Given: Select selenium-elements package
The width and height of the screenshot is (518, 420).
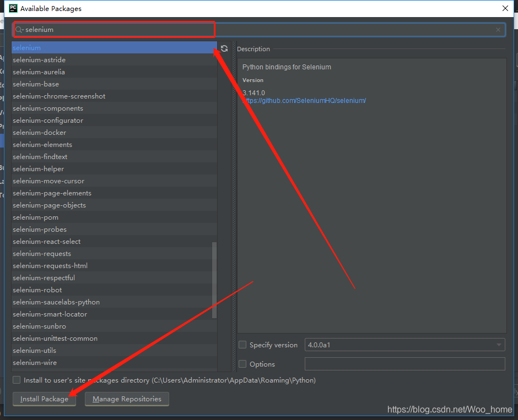Looking at the screenshot, I should pyautogui.click(x=114, y=145).
